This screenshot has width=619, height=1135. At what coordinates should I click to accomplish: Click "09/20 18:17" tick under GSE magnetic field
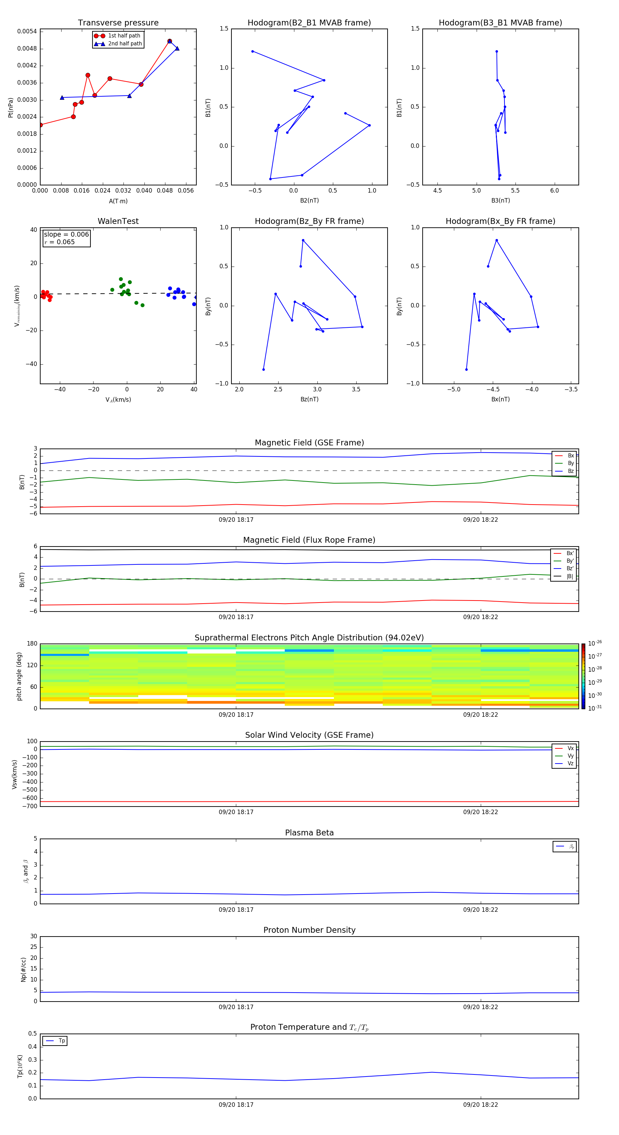236,520
